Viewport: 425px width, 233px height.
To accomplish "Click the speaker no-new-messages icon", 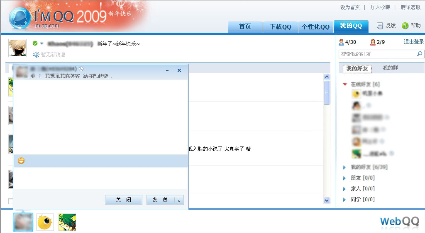I will [x=36, y=55].
